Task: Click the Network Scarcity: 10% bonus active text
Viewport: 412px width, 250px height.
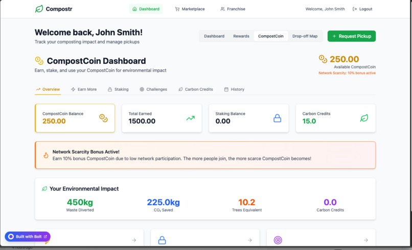Action: (347, 73)
